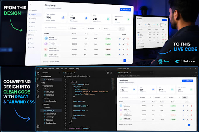Open AuthContext.jsx in the Explorer tree
Image resolution: width=199 pixels, height=132 pixels.
click(50, 101)
